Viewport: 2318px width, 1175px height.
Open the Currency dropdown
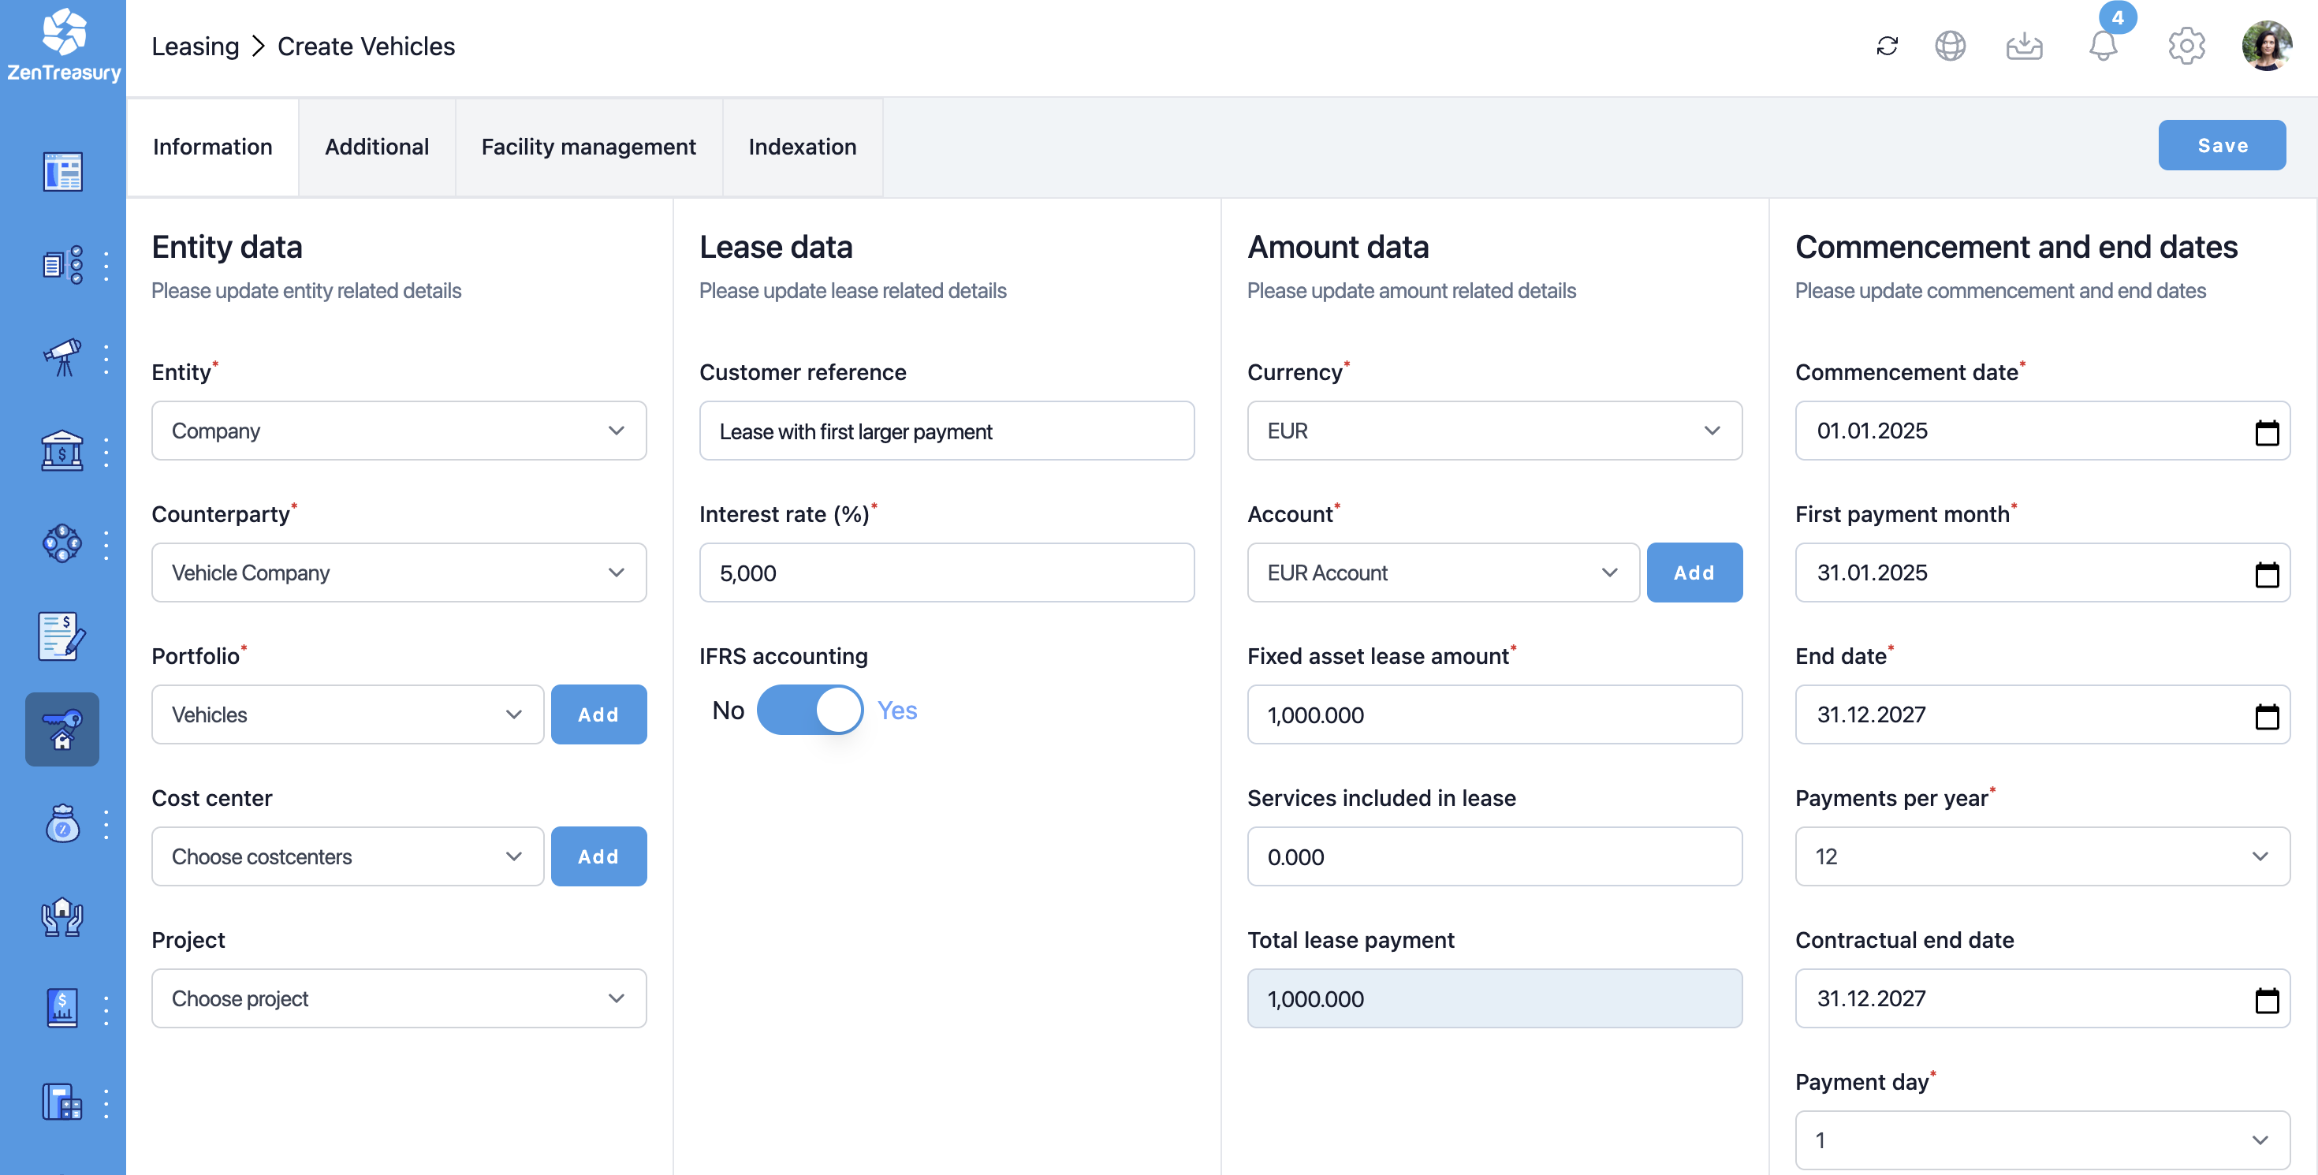1494,430
